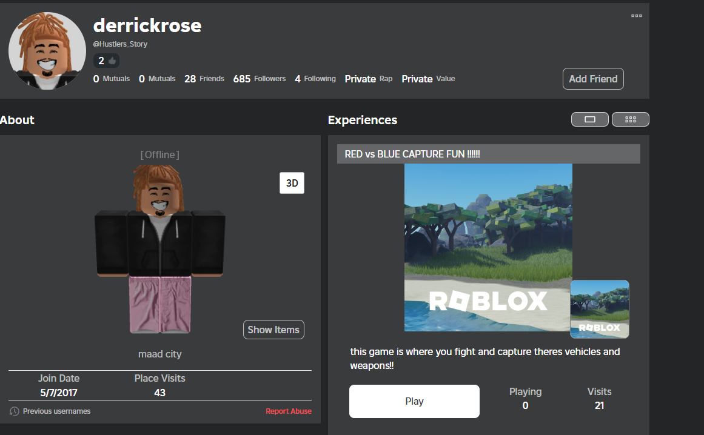Click the [Offline] status label
The height and width of the screenshot is (435, 704).
pos(160,154)
